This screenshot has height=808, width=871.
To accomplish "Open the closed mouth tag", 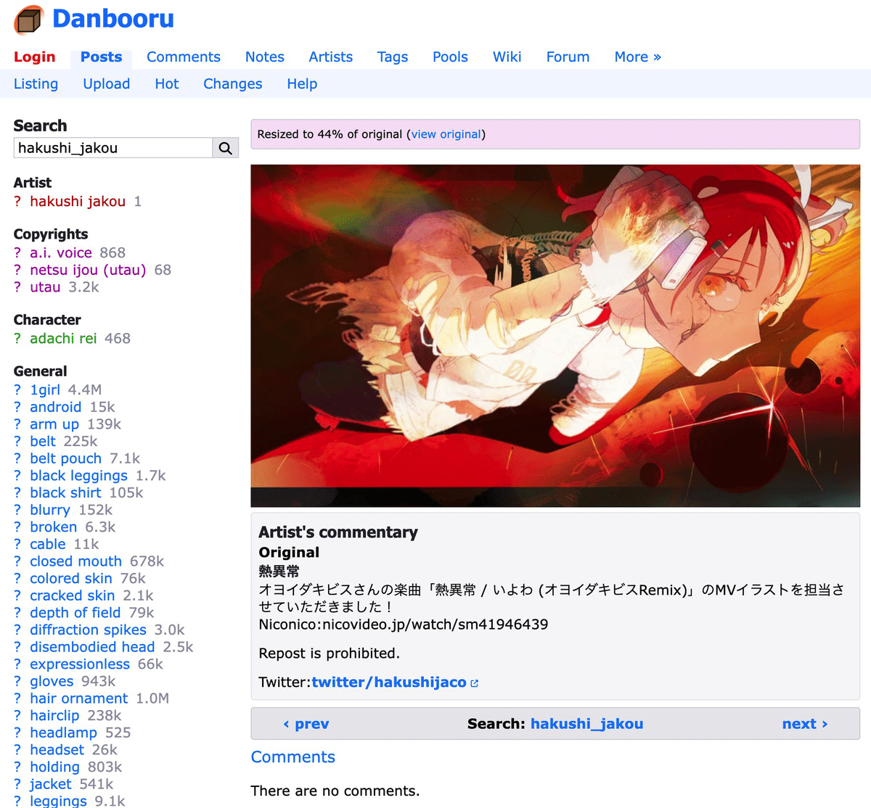I will pyautogui.click(x=75, y=561).
